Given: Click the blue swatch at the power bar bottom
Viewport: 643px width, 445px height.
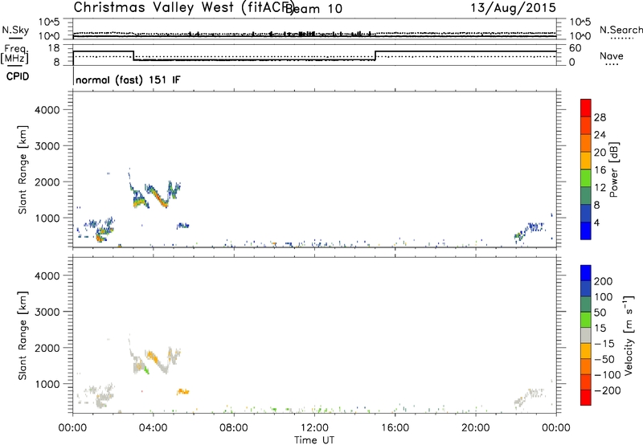Looking at the screenshot, I should pyautogui.click(x=586, y=231).
